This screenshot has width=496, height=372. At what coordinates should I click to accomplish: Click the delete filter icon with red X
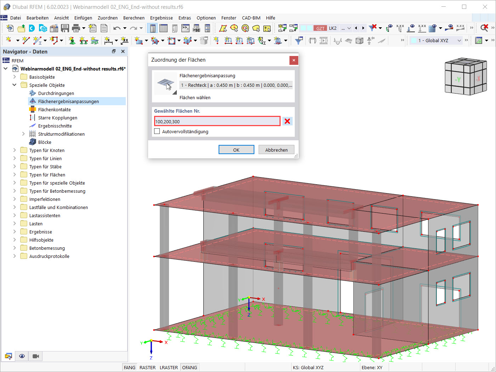click(x=373, y=28)
